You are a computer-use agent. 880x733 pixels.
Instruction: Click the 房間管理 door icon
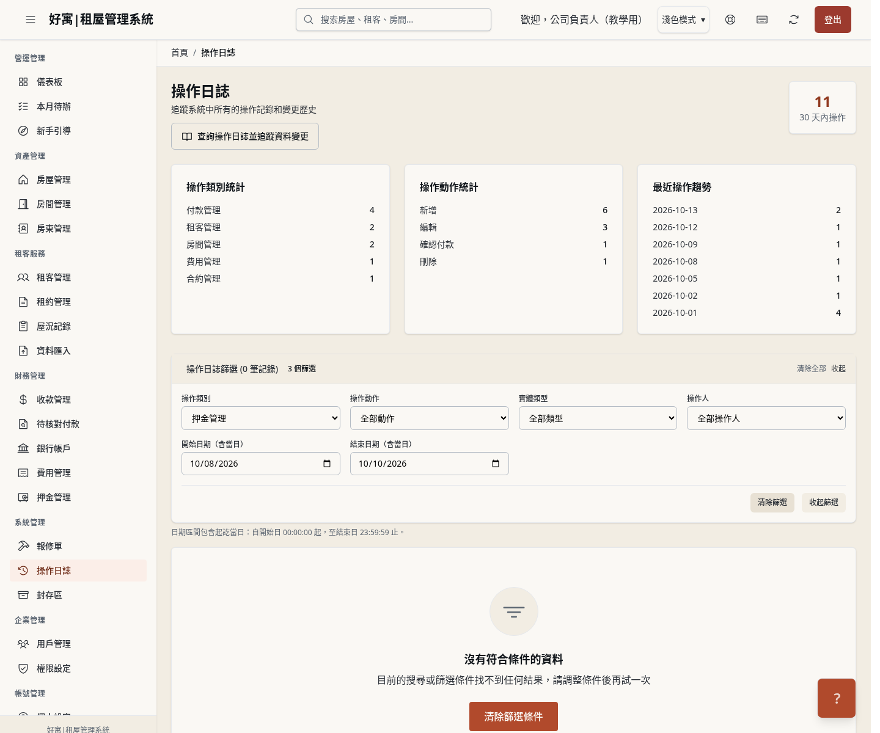point(23,204)
